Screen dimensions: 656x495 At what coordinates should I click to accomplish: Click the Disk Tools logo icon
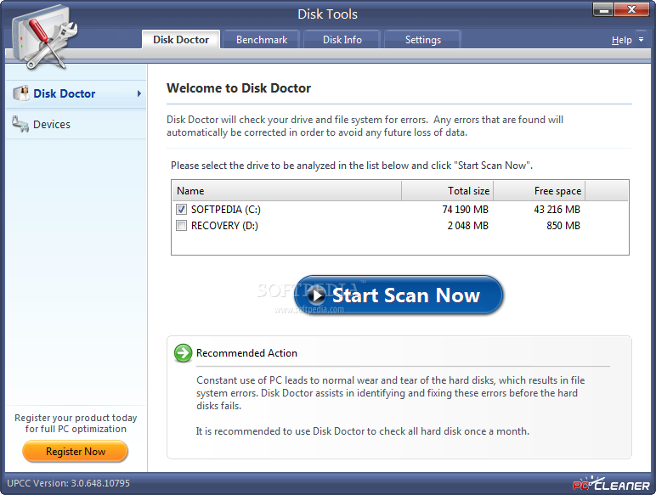45,37
